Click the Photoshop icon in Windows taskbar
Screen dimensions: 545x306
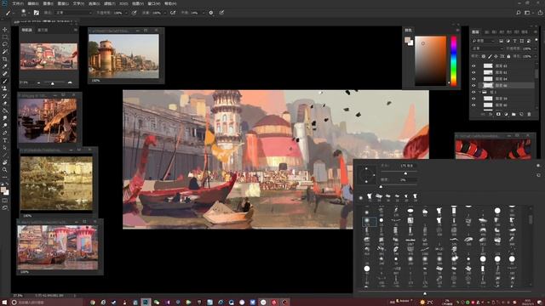146,303
